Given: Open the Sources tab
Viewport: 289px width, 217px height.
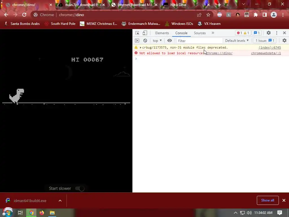Looking at the screenshot, I should 200,33.
